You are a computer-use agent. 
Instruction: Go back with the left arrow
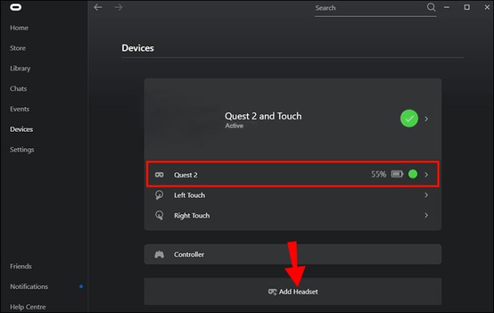pos(98,7)
